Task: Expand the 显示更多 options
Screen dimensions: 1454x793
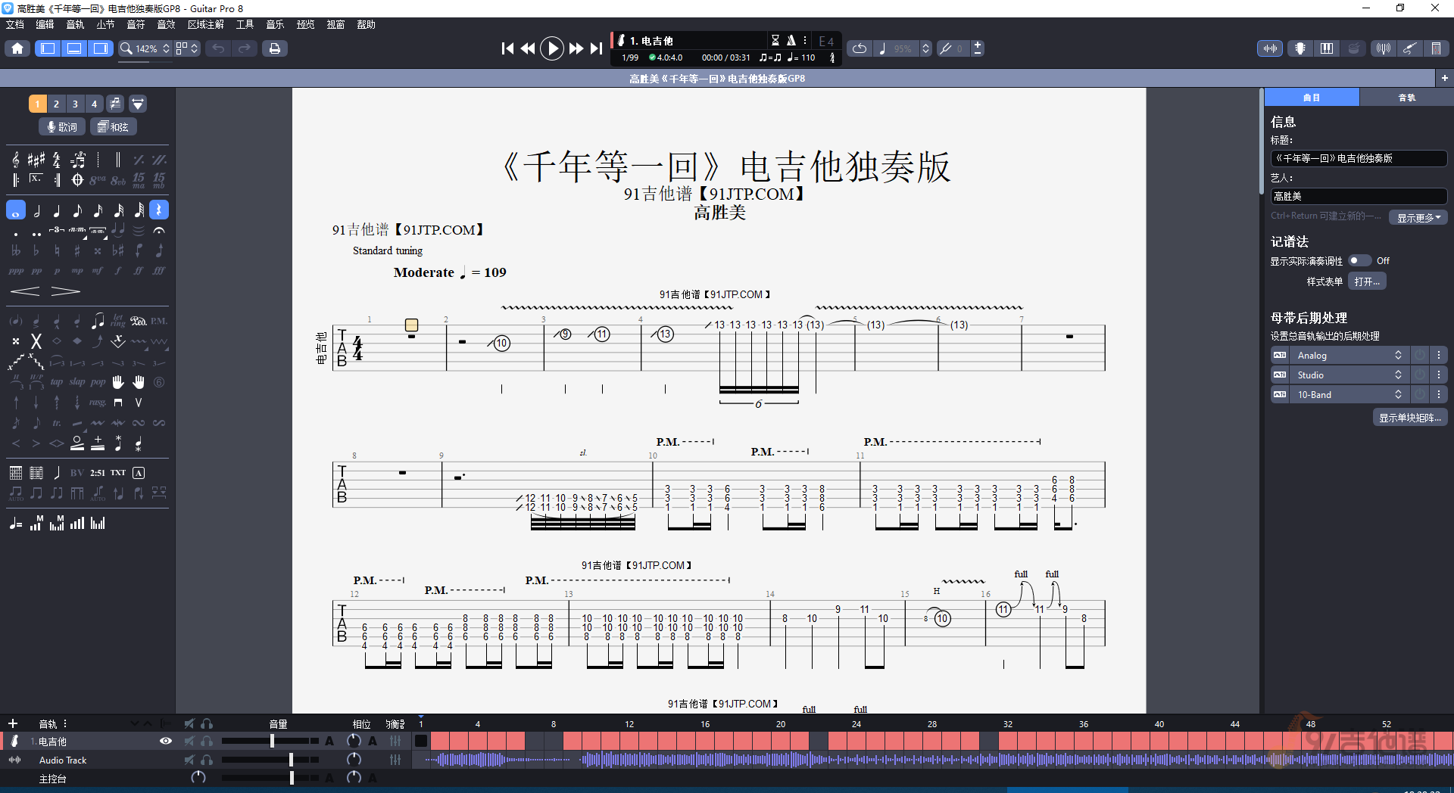Action: [1418, 217]
